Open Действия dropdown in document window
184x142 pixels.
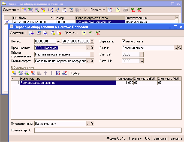pos(18,33)
